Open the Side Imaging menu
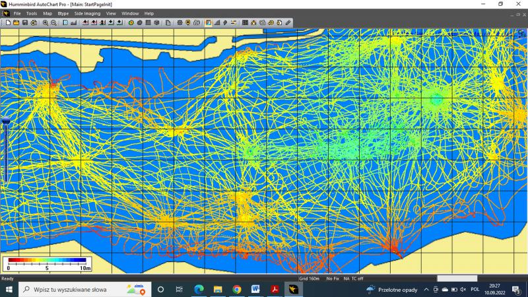528x297 pixels. pyautogui.click(x=87, y=13)
